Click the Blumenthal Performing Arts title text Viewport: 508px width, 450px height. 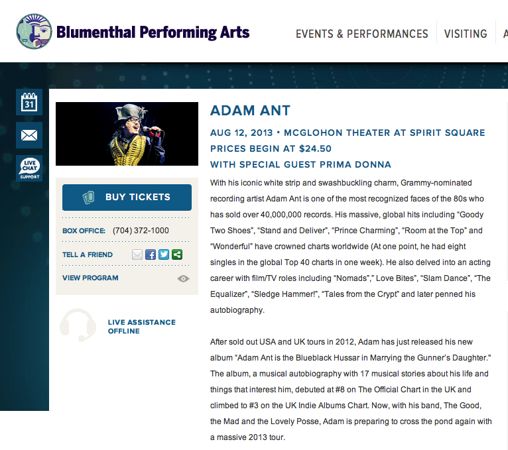click(153, 32)
